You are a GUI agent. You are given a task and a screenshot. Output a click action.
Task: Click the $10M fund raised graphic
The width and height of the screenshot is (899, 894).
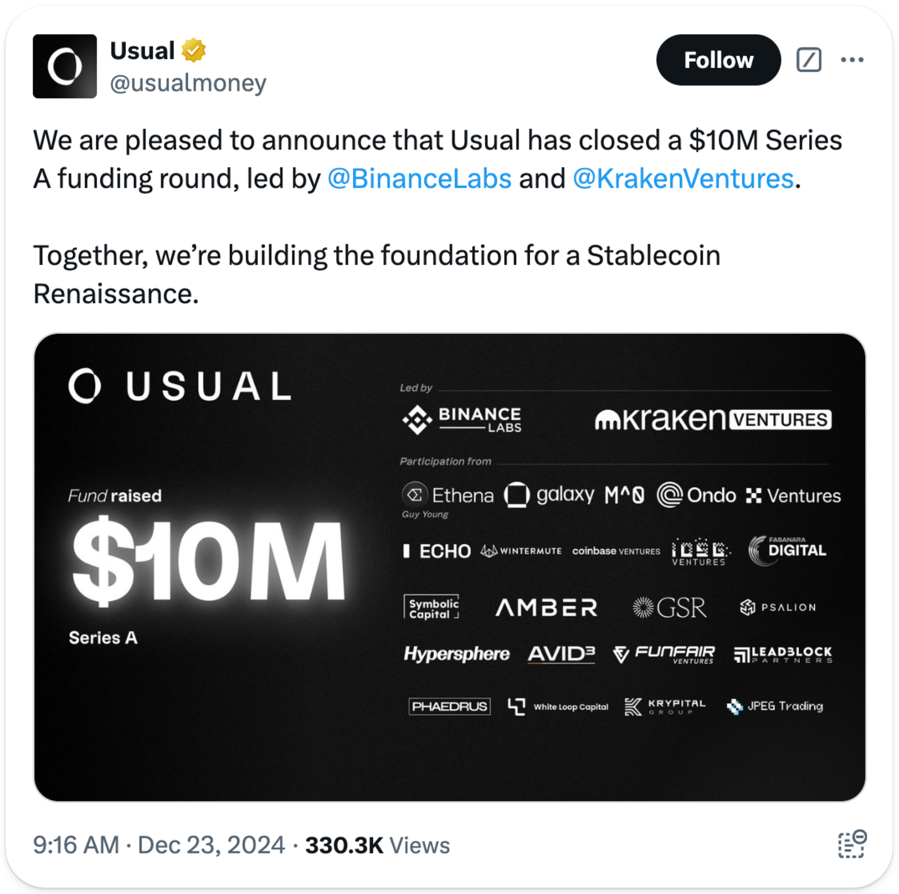[208, 561]
